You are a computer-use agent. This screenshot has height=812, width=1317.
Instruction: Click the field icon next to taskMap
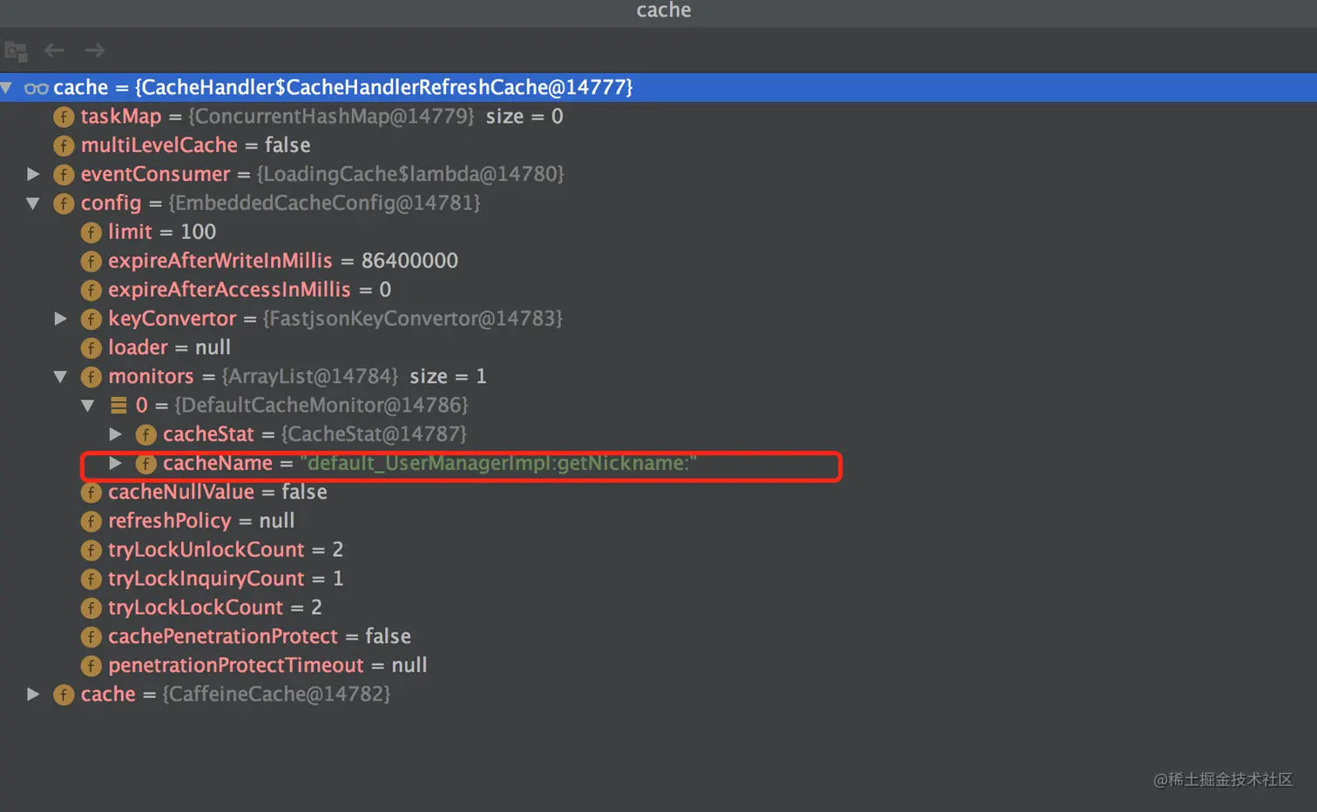[64, 117]
